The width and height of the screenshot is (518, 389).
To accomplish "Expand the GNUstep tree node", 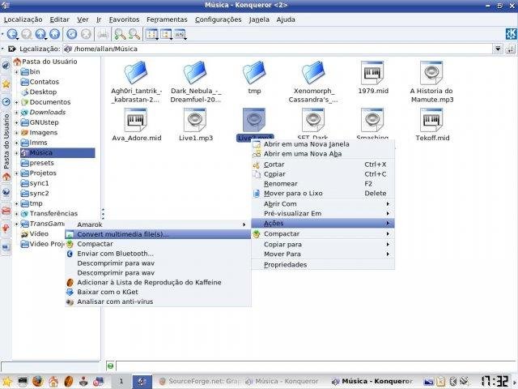I will pos(16,122).
